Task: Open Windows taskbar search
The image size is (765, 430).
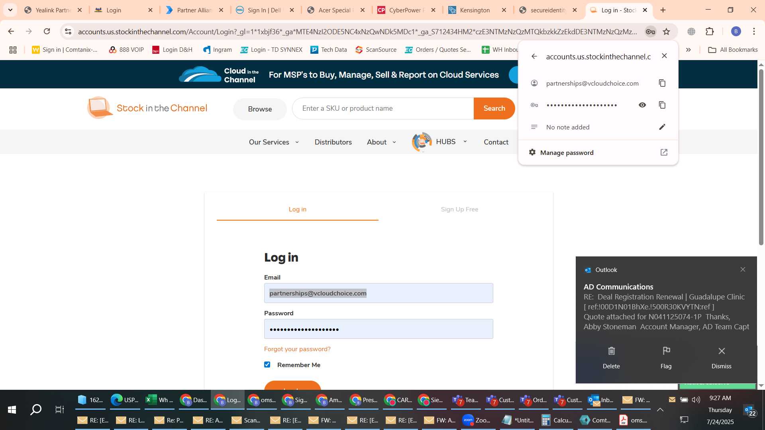Action: coord(36,410)
